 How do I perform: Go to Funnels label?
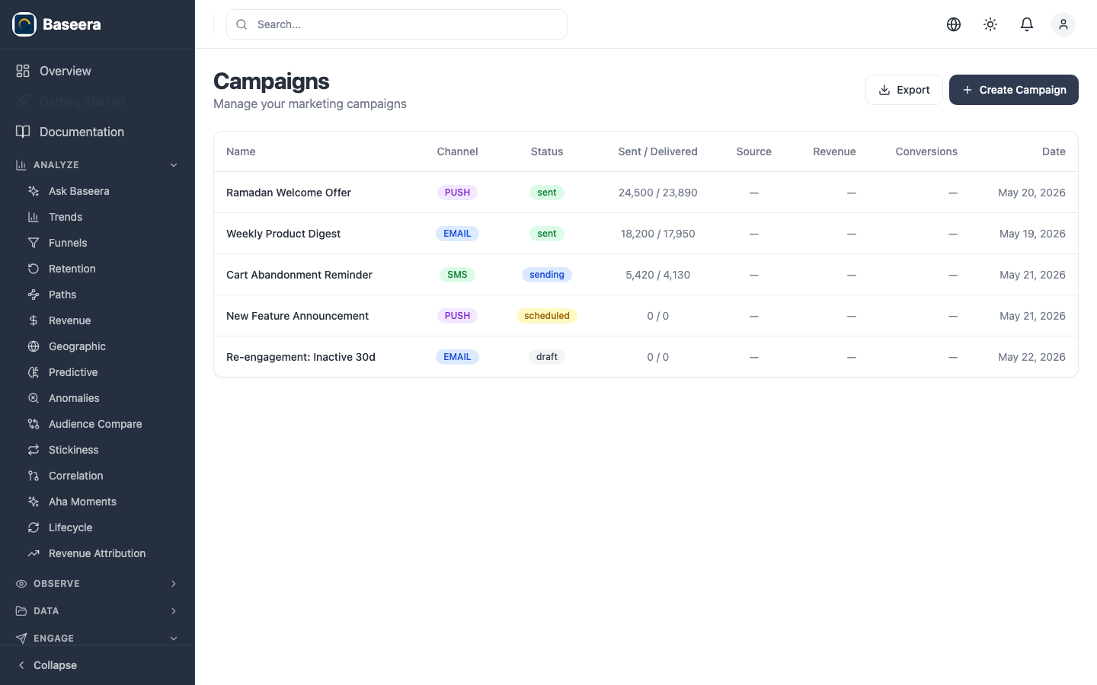click(68, 243)
